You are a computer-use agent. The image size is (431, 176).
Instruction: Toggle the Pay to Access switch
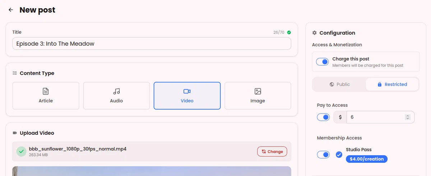tap(323, 117)
